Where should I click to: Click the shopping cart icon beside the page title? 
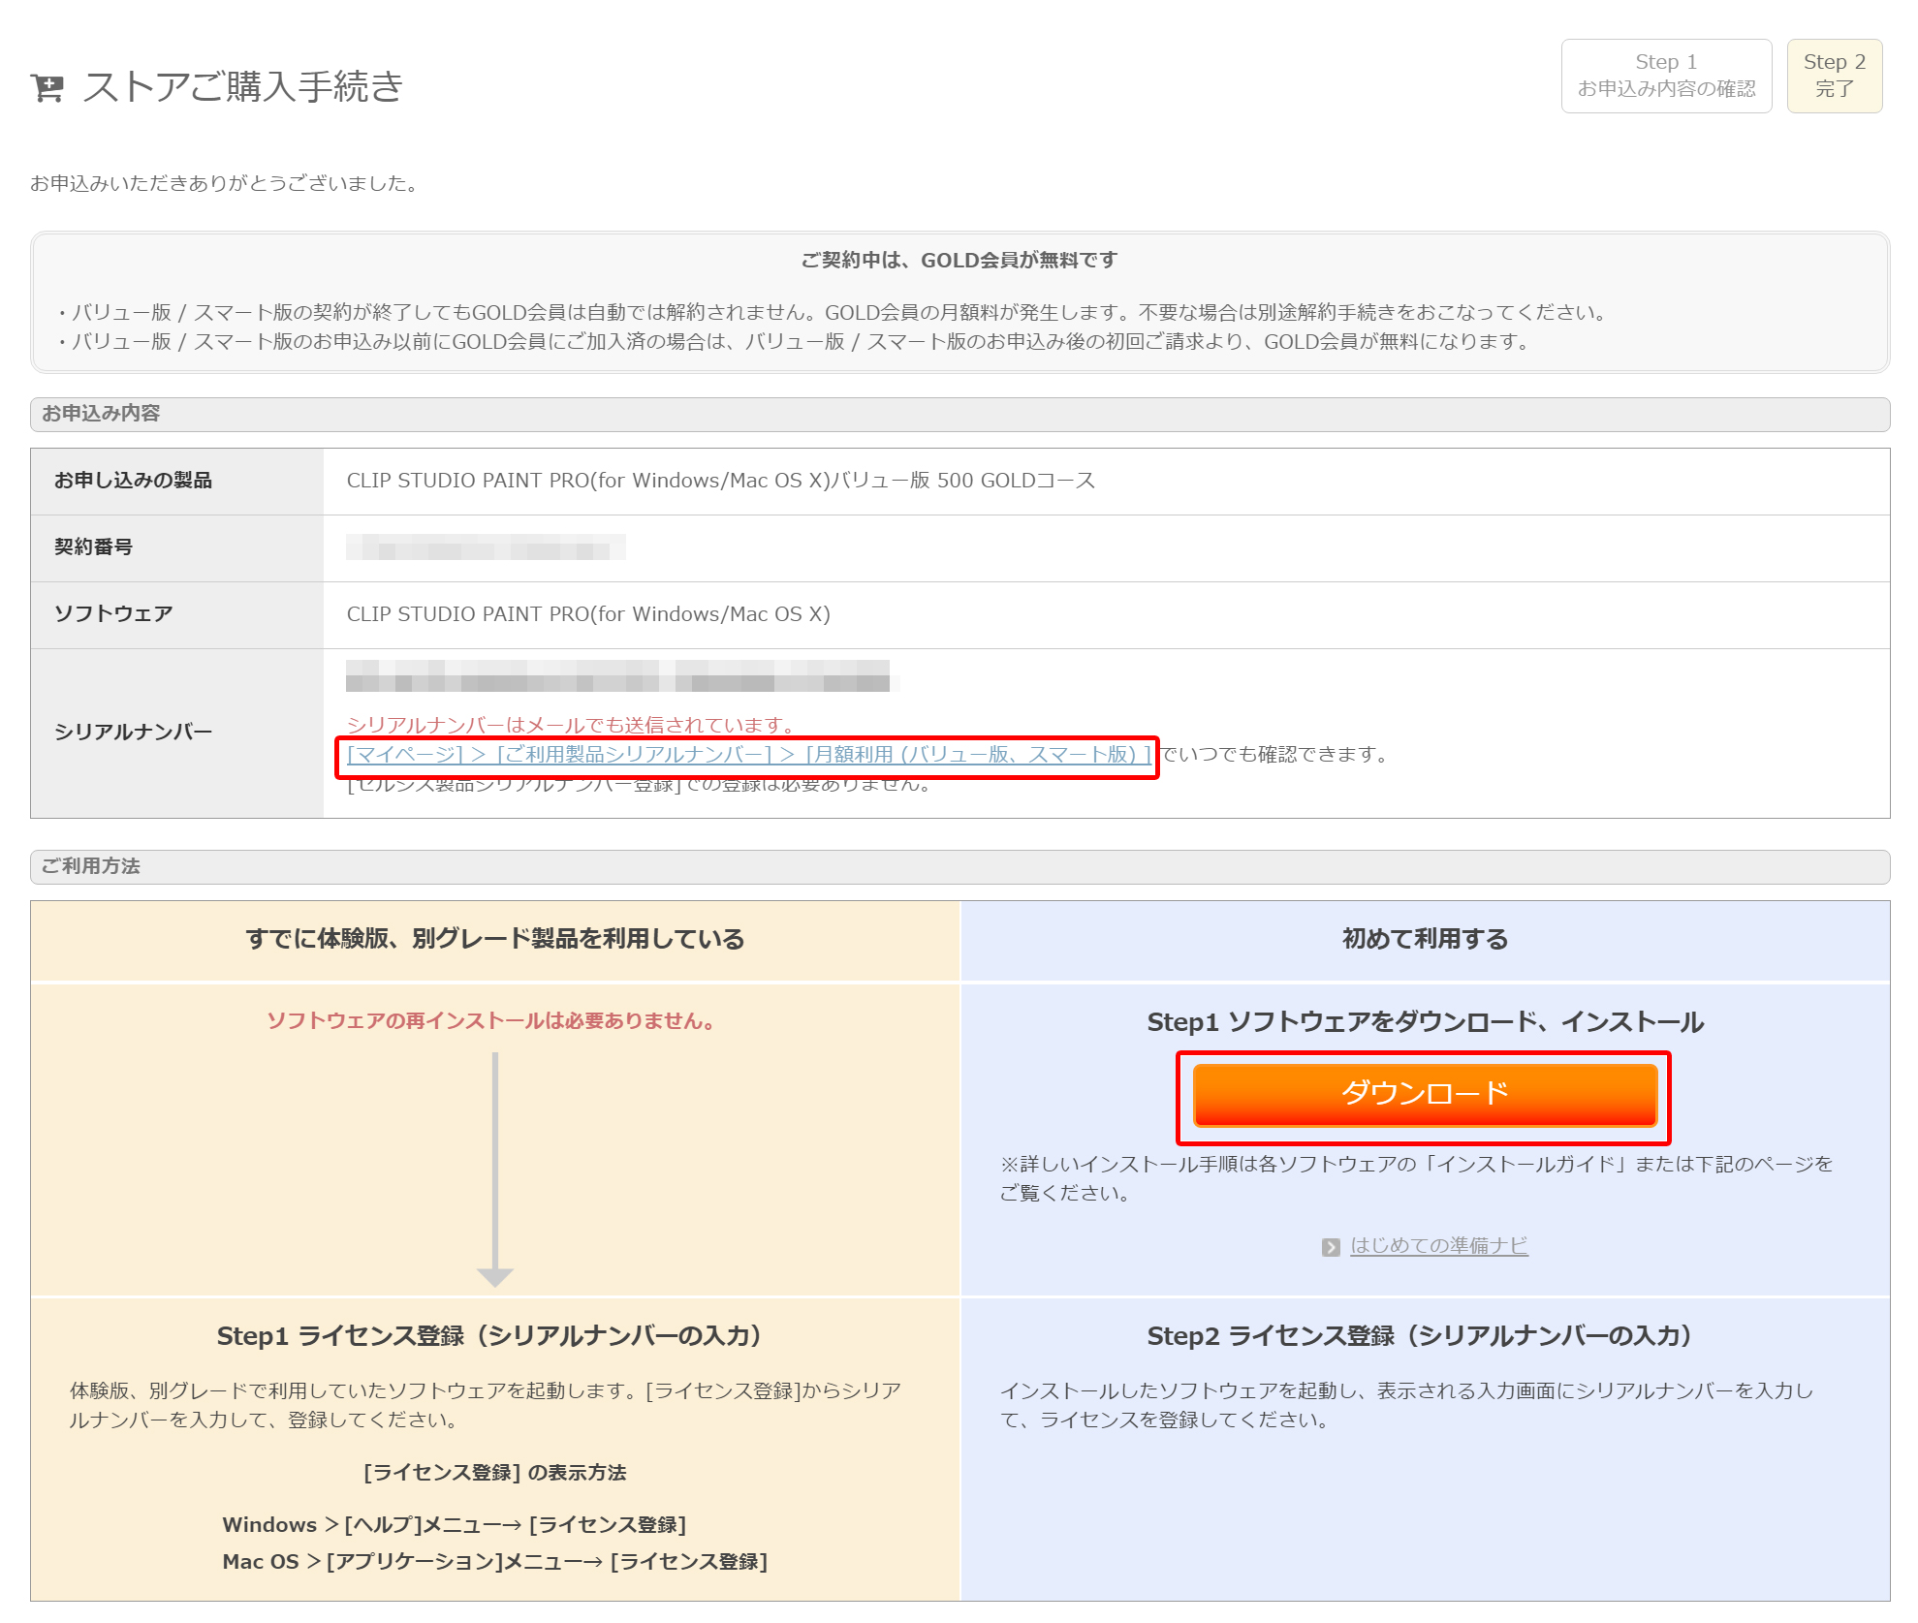click(47, 88)
